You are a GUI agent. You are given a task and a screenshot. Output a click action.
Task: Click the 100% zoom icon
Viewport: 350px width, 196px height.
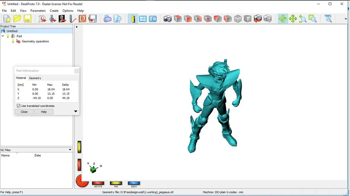coord(328,18)
